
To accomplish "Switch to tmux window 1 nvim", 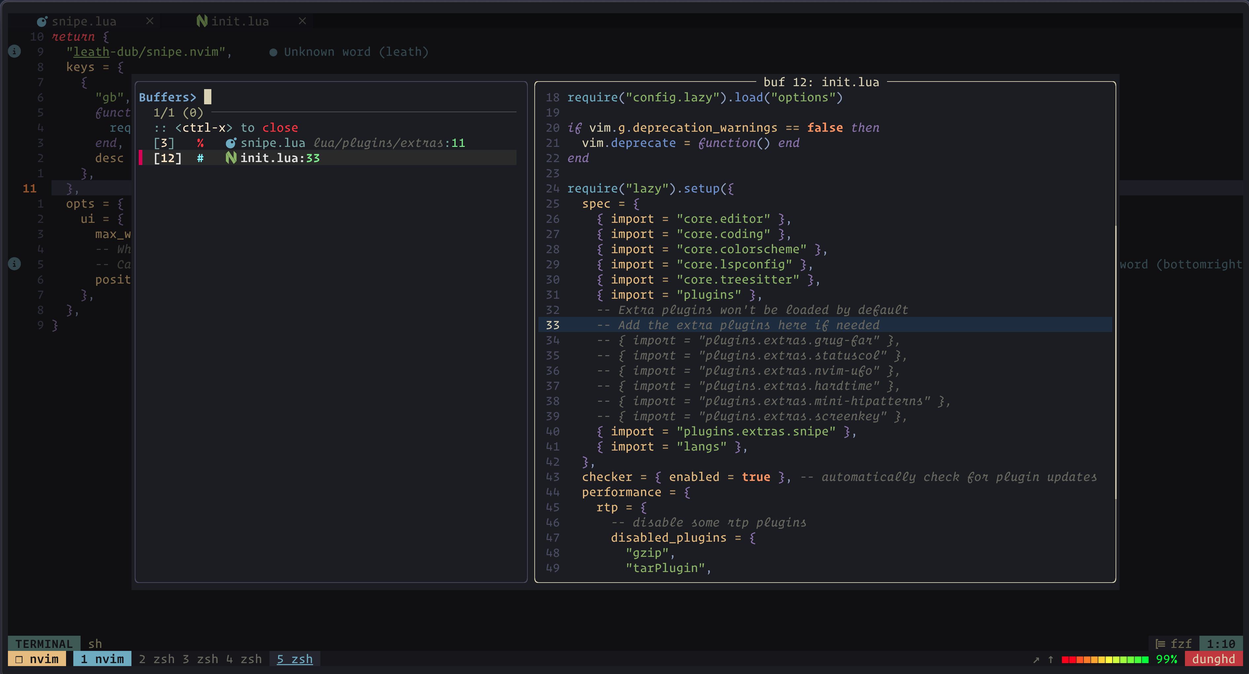I will pyautogui.click(x=102, y=659).
